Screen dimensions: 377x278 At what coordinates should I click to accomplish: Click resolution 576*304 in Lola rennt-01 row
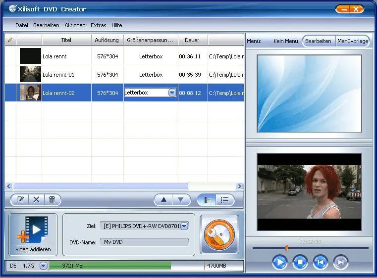click(108, 75)
